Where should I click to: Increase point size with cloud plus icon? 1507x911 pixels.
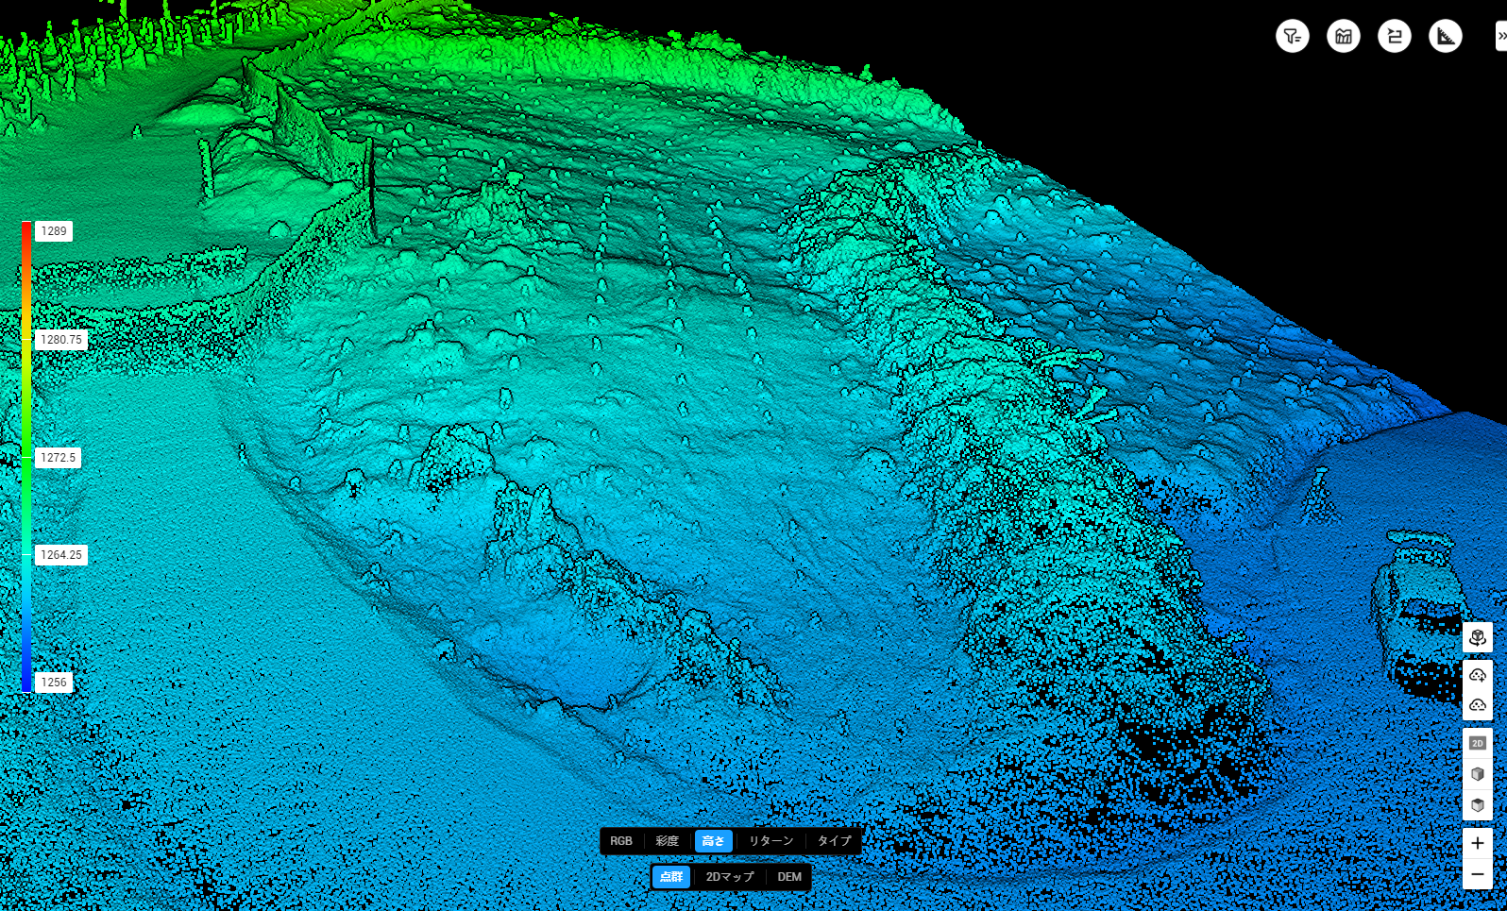pyautogui.click(x=1477, y=674)
